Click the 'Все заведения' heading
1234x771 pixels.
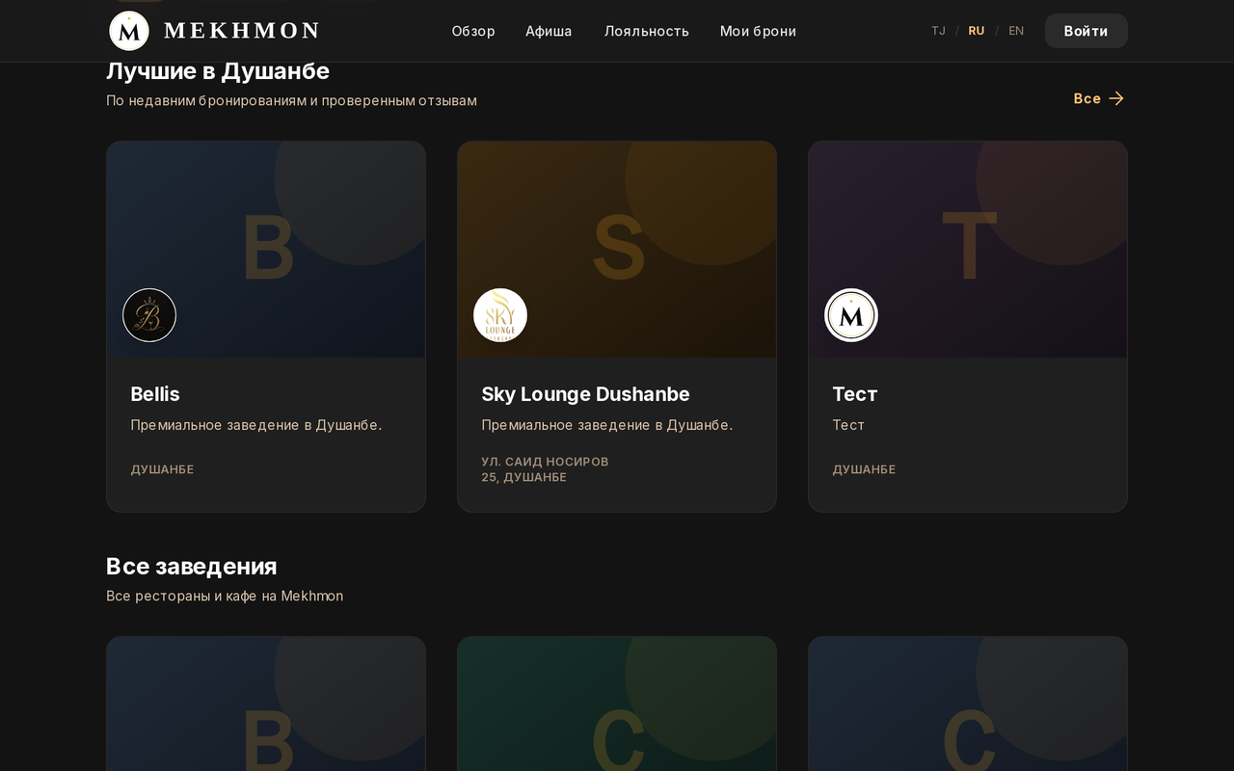[192, 567]
